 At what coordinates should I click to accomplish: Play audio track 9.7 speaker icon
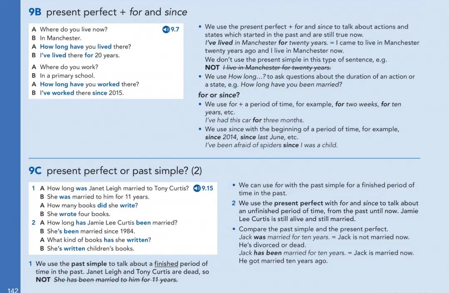coord(166,29)
